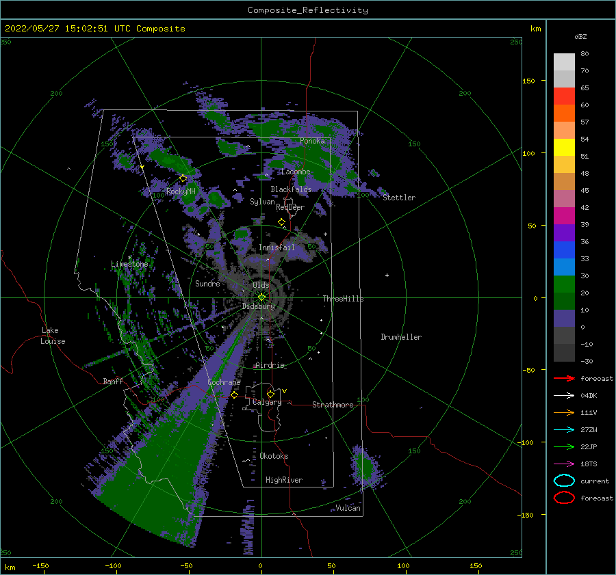Click the yellow diamond marker near RockyMH
Viewport: 616px width, 575px height.
click(x=183, y=178)
